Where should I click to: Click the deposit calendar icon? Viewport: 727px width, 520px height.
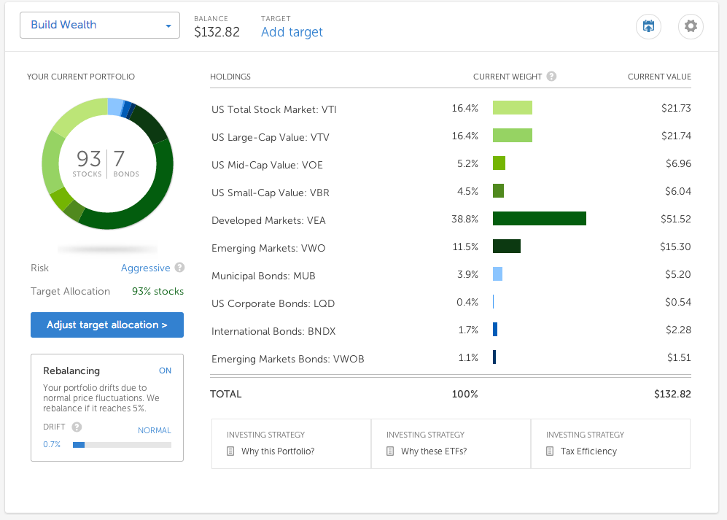tap(648, 26)
